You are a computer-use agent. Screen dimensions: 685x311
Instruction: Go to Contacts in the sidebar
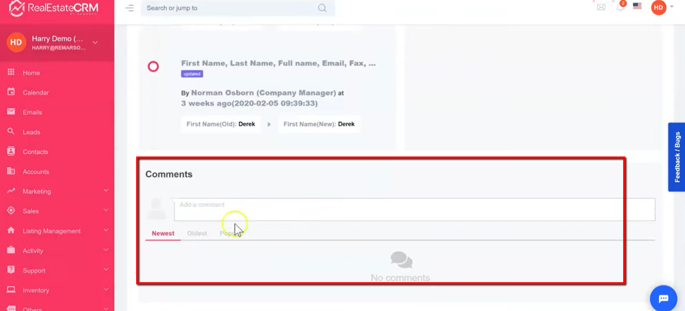[x=35, y=151]
